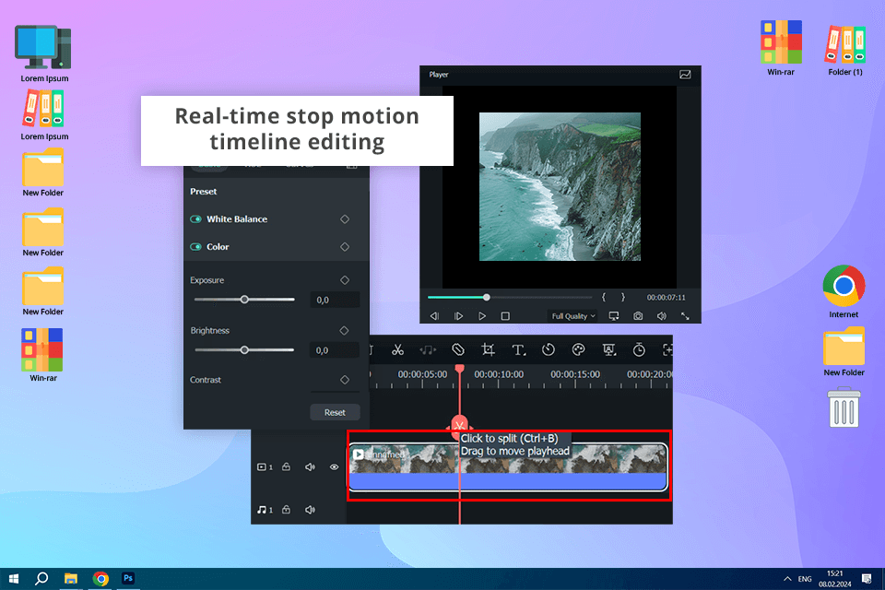Image resolution: width=885 pixels, height=590 pixels.
Task: Click the Player volume speaker icon
Action: coord(662,316)
